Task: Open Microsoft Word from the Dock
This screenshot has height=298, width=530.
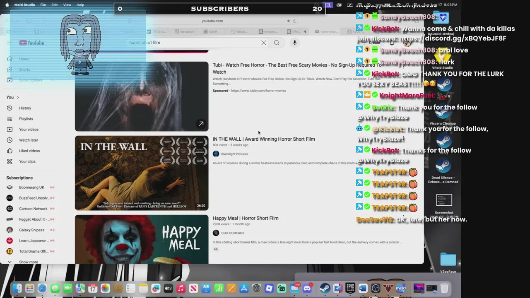Action: pos(363,288)
